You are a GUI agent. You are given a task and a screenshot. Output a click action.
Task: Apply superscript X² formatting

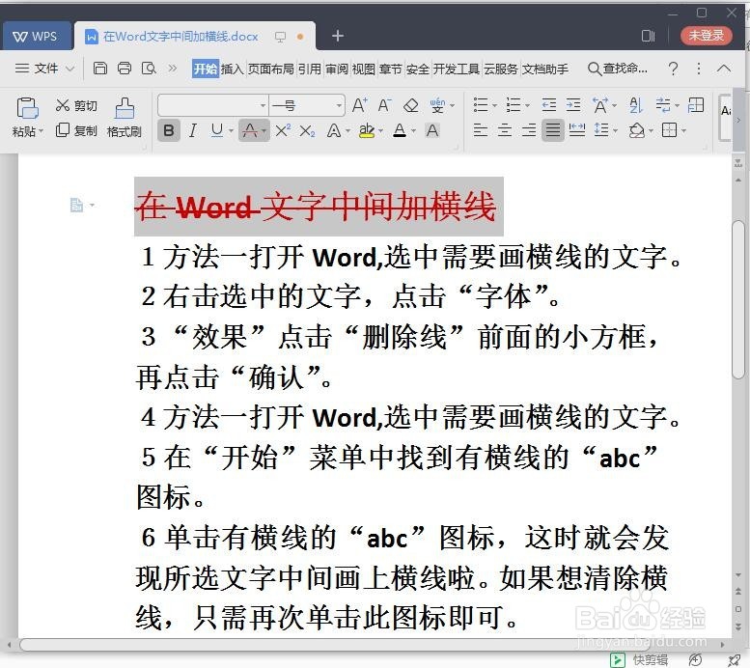pyautogui.click(x=283, y=130)
